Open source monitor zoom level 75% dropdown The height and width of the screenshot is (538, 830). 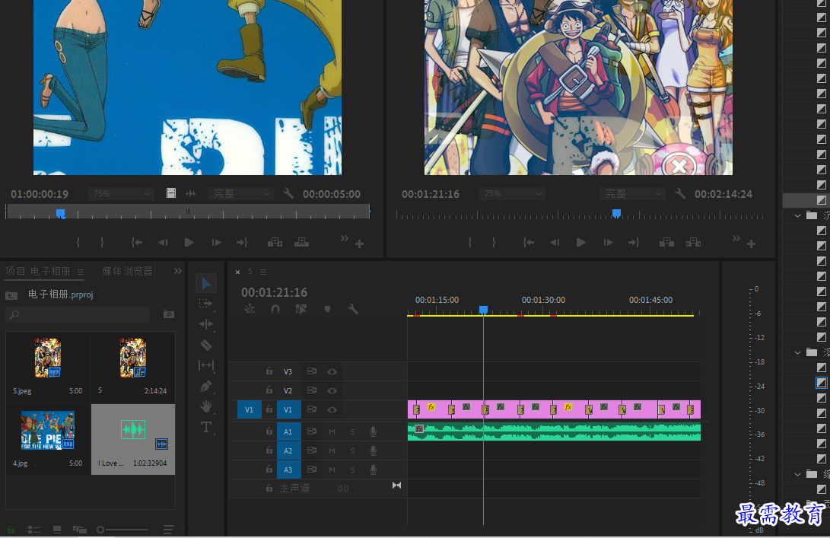click(x=122, y=194)
